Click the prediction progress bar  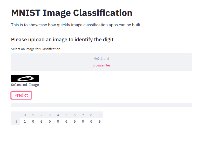pos(101,105)
